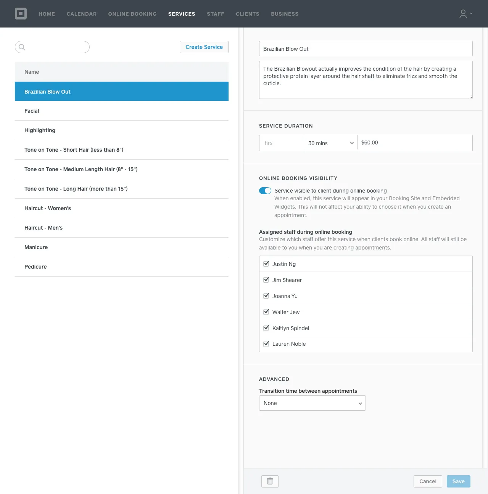Click the Square logo icon
The height and width of the screenshot is (494, 488).
(x=21, y=14)
